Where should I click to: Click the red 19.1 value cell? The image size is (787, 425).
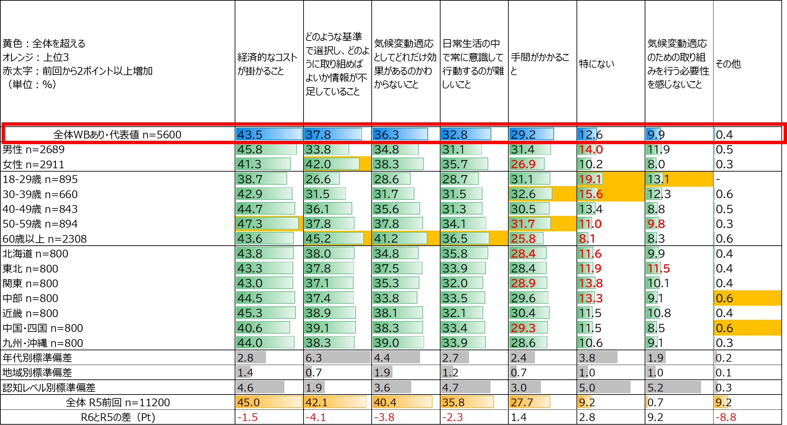[x=590, y=179]
